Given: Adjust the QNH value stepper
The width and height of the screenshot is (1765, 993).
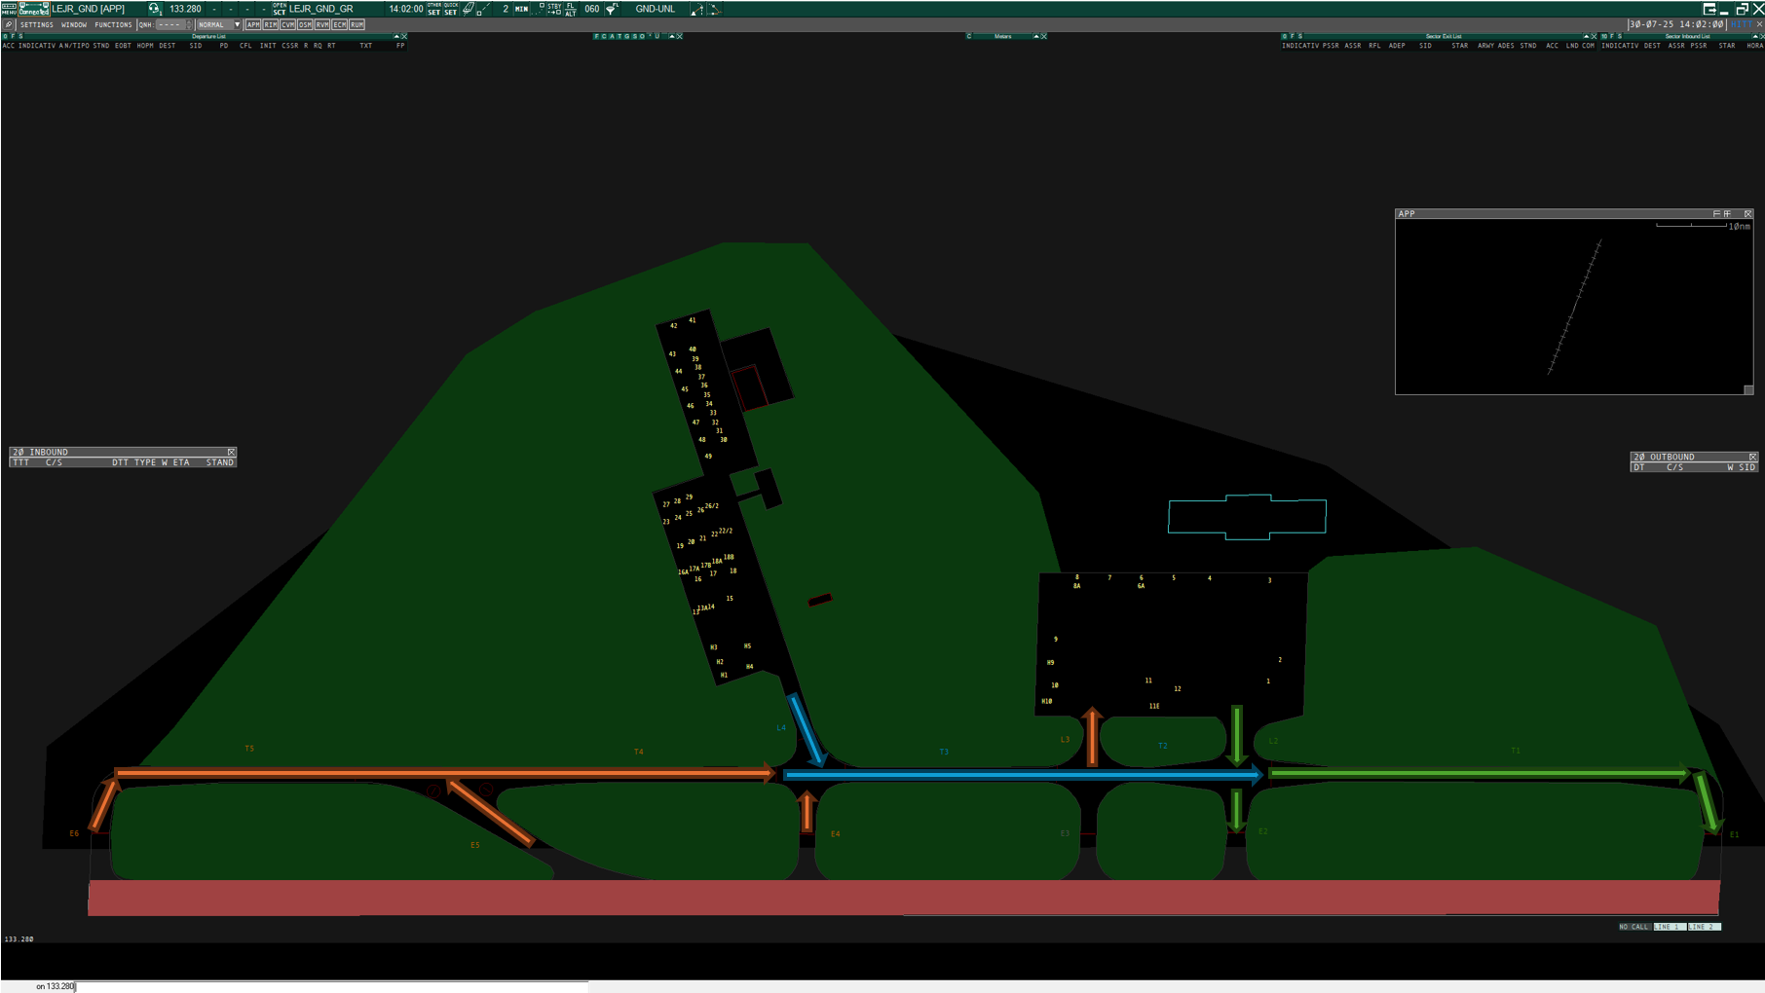Looking at the screenshot, I should tap(189, 24).
